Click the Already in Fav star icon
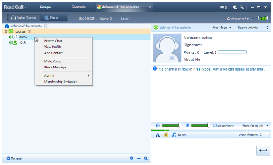 (x=229, y=19)
